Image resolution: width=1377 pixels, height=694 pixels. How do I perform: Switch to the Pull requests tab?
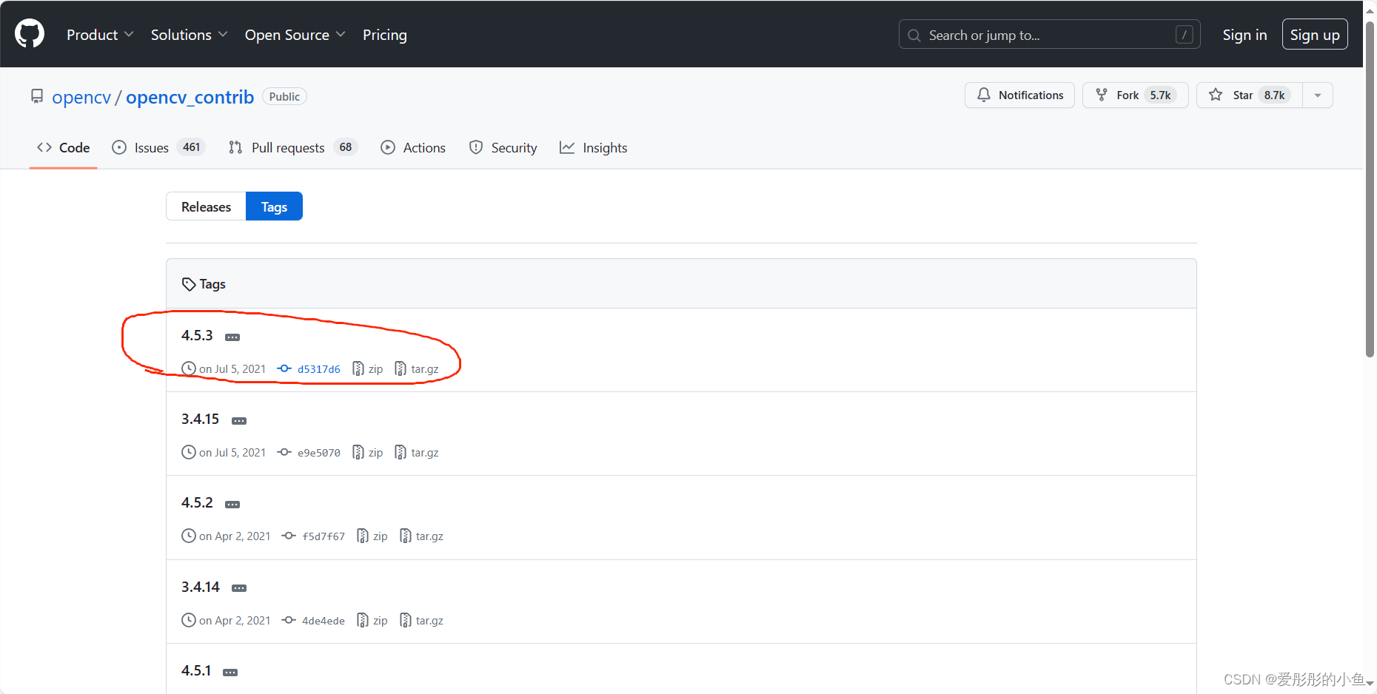click(293, 148)
